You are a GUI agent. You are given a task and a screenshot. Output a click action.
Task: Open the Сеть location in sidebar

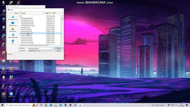13,42
